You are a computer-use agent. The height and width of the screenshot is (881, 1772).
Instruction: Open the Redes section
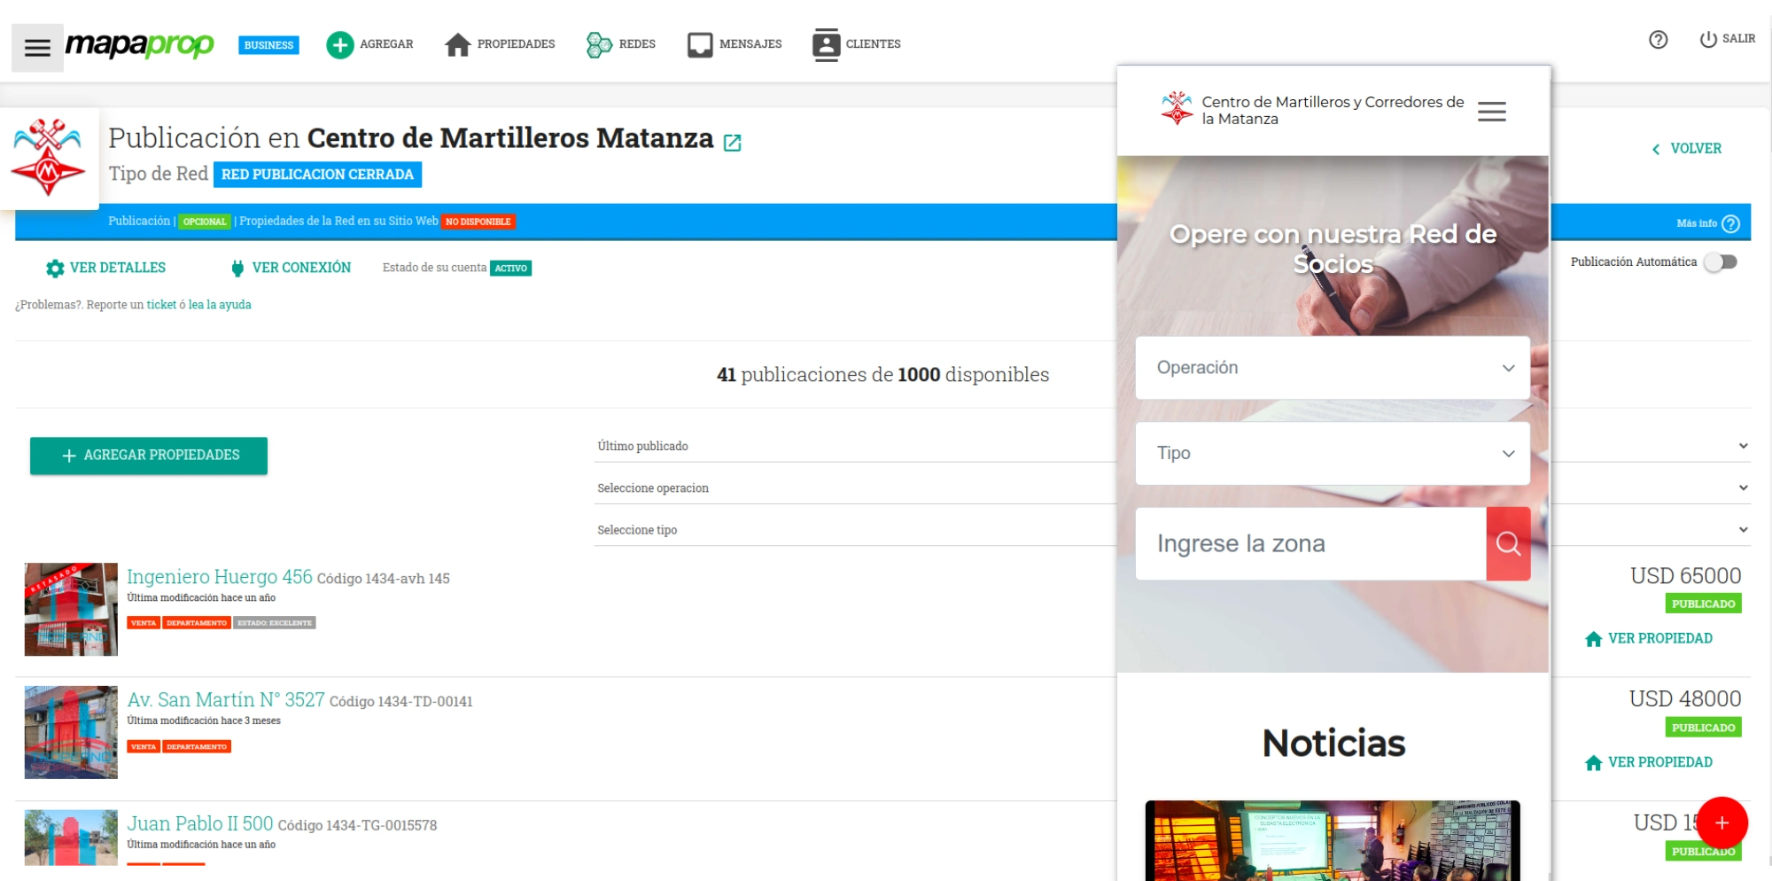coord(621,44)
